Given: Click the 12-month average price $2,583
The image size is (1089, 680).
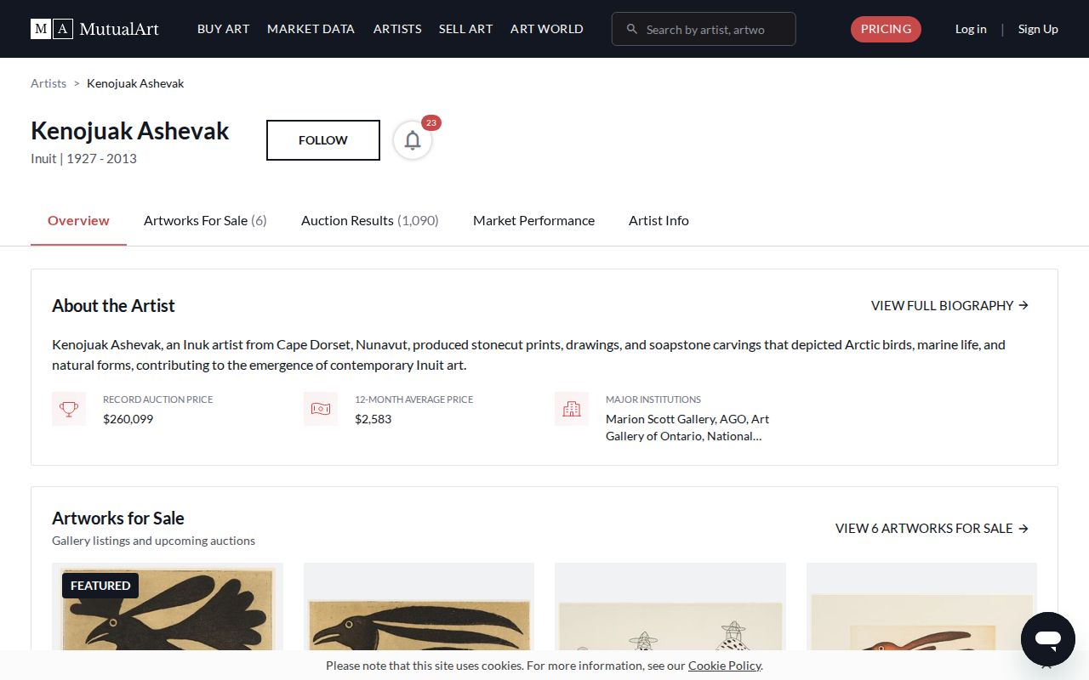Looking at the screenshot, I should [x=373, y=419].
